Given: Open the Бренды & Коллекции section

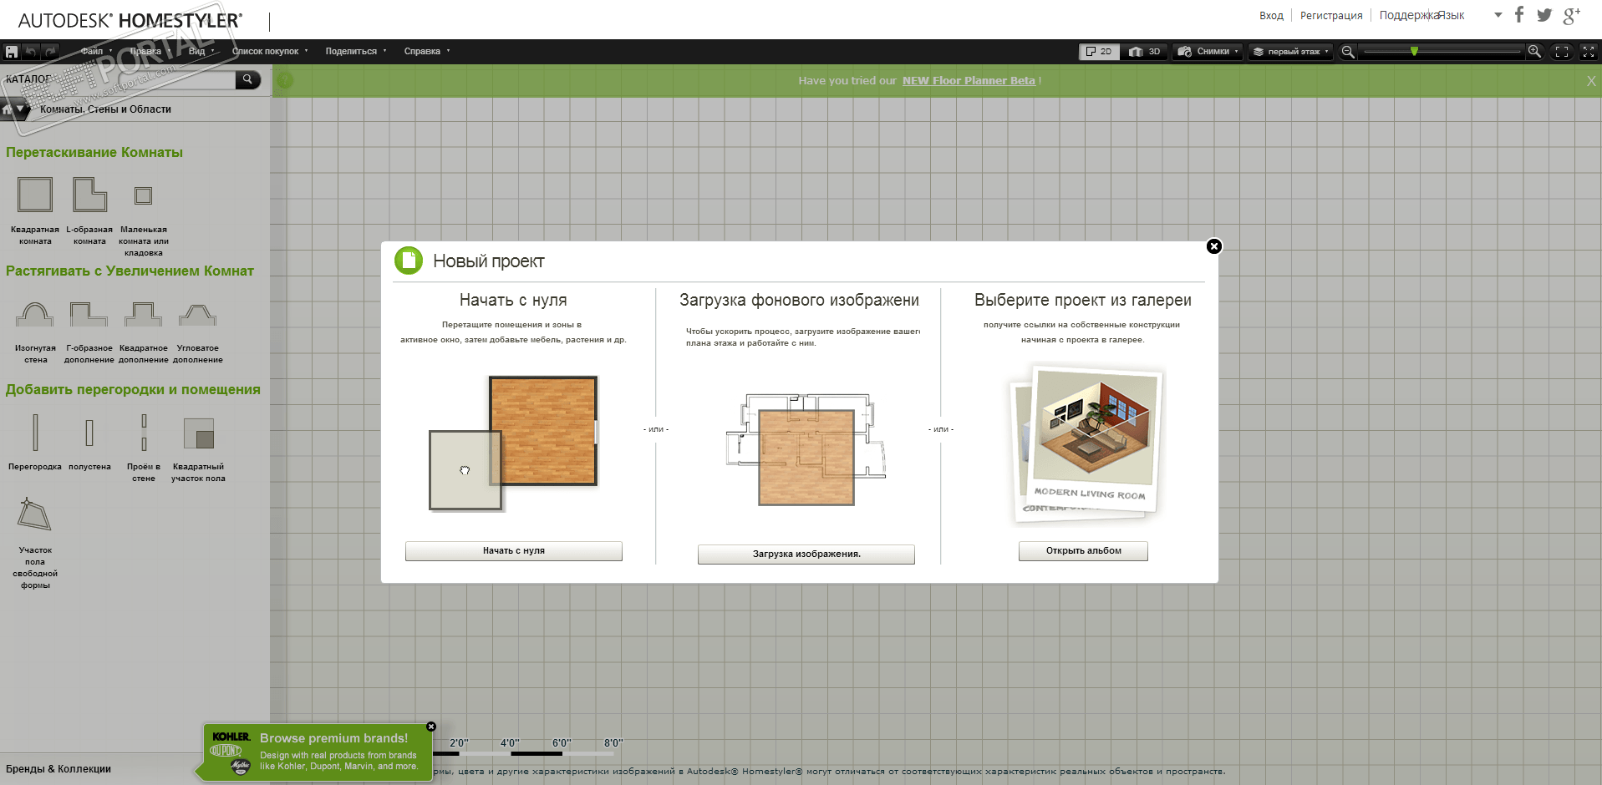Looking at the screenshot, I should 58,769.
